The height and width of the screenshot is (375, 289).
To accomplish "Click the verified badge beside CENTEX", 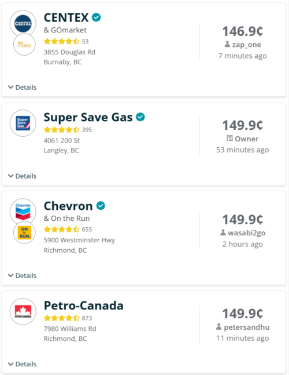I will (97, 17).
